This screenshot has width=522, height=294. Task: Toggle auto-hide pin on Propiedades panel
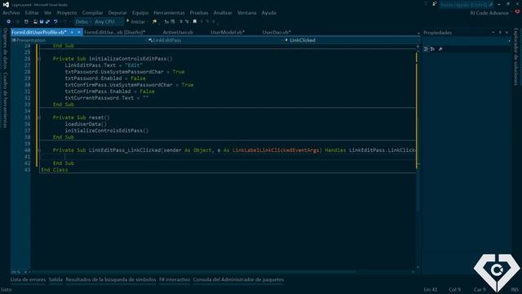pos(500,33)
